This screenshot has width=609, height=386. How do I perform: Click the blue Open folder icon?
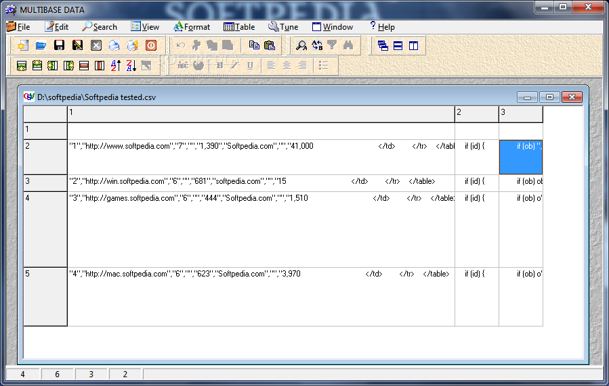click(x=41, y=45)
